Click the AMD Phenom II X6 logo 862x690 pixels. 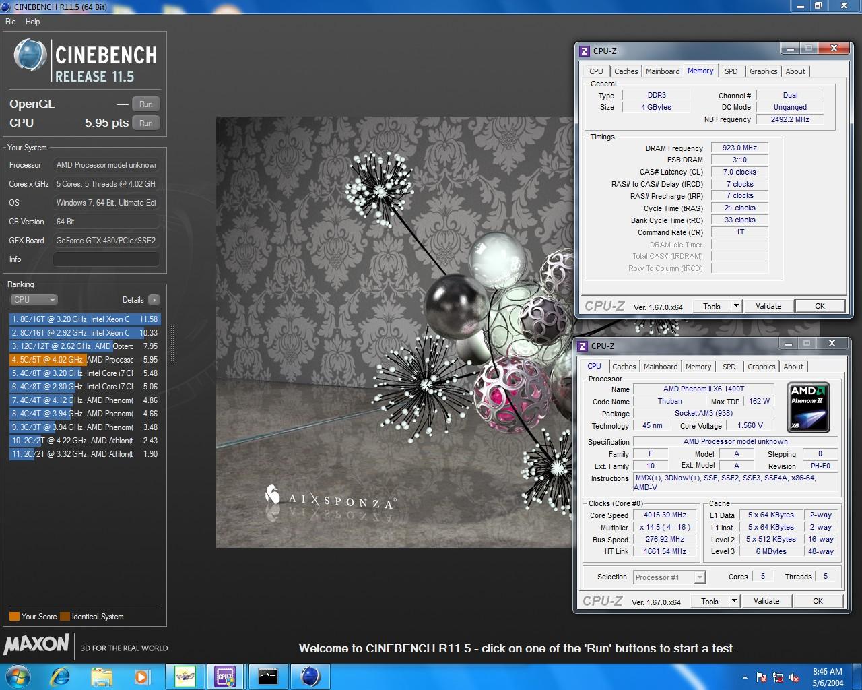[808, 407]
